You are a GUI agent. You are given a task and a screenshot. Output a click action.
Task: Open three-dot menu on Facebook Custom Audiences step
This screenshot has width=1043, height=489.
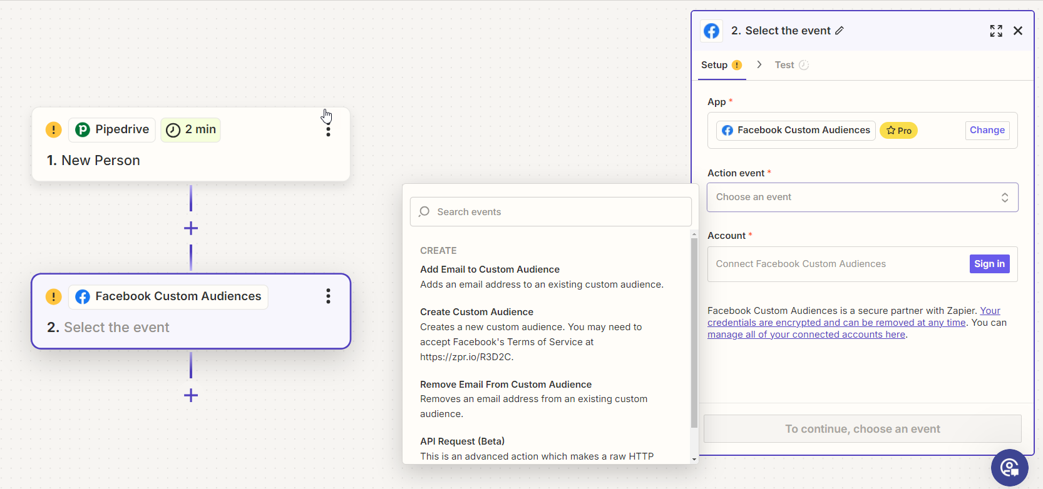pos(328,296)
